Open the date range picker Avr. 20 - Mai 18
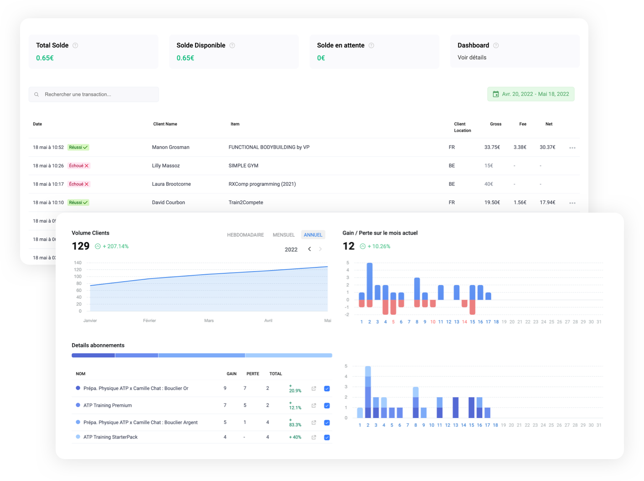The width and height of the screenshot is (644, 481). pos(531,94)
